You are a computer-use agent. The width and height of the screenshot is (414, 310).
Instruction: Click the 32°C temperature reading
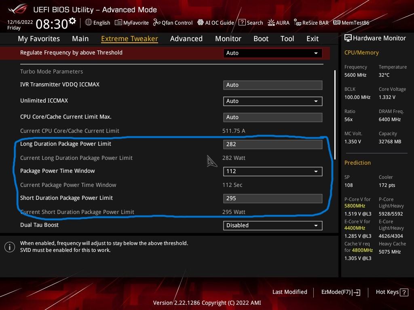tap(384, 75)
